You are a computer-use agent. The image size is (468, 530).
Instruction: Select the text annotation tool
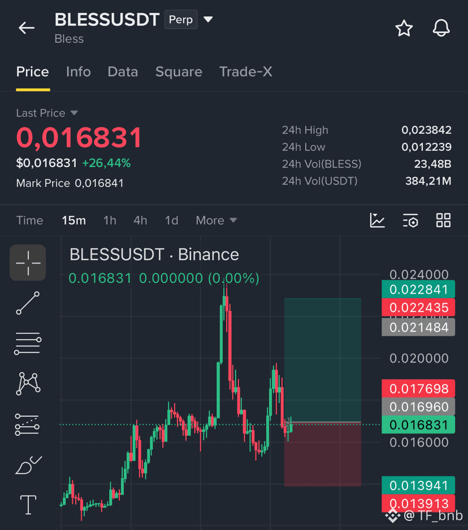click(x=28, y=505)
